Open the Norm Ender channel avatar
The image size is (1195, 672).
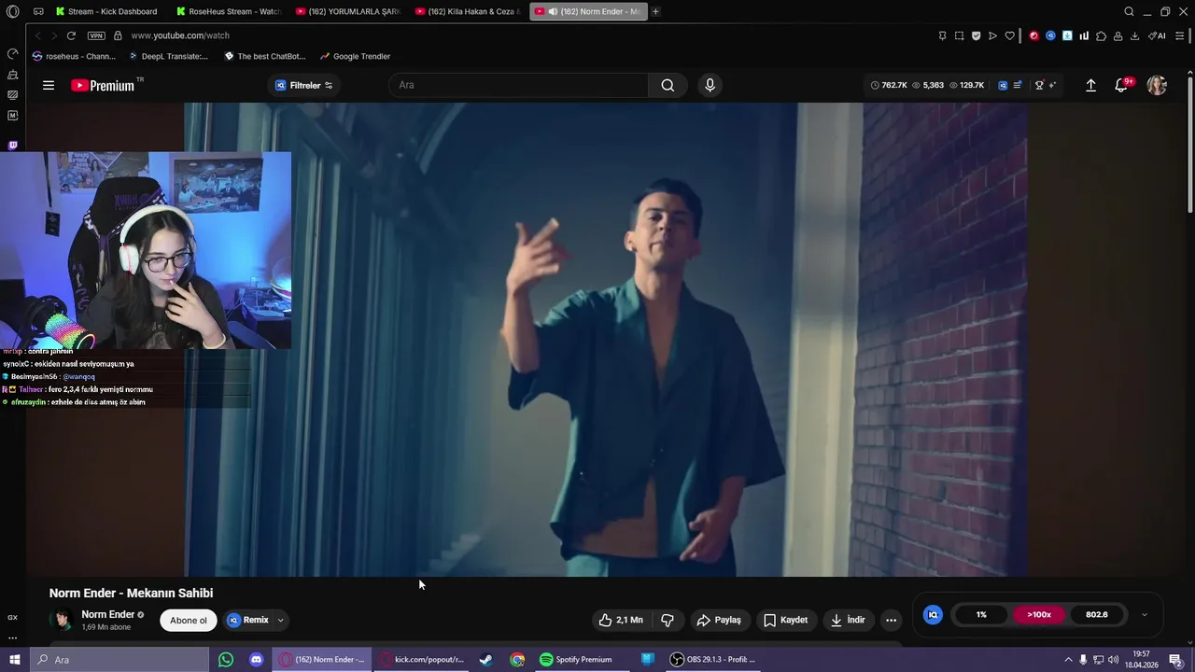tap(62, 620)
